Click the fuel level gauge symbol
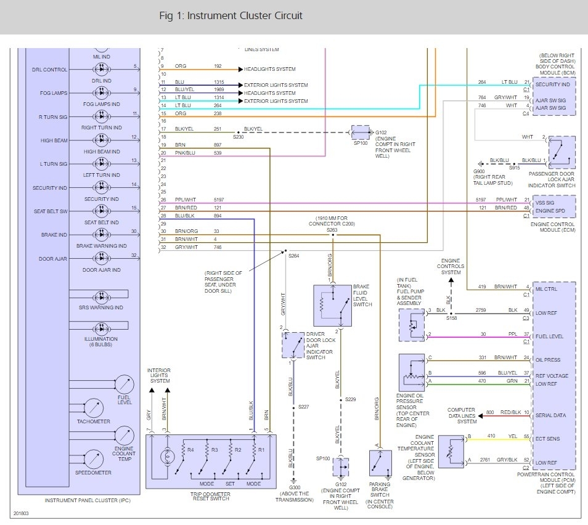This screenshot has width=588, height=525. coord(125,385)
